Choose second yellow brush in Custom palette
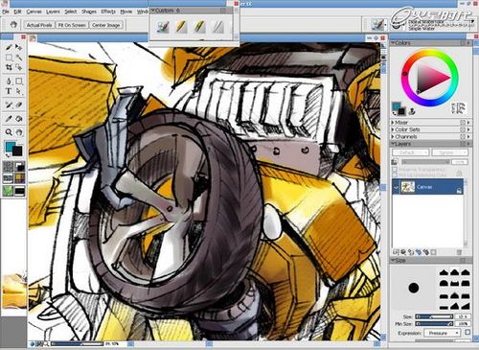The height and width of the screenshot is (350, 479). pyautogui.click(x=181, y=27)
